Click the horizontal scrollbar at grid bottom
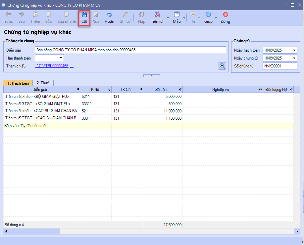Screen dimensions: 304x245 point(149,231)
